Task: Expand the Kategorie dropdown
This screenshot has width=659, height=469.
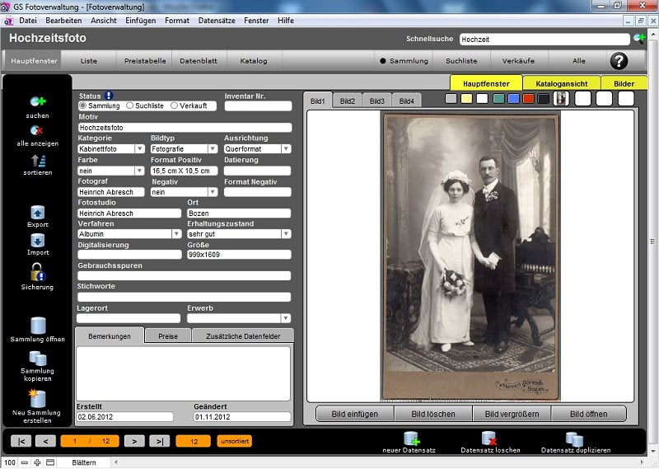Action: [140, 149]
